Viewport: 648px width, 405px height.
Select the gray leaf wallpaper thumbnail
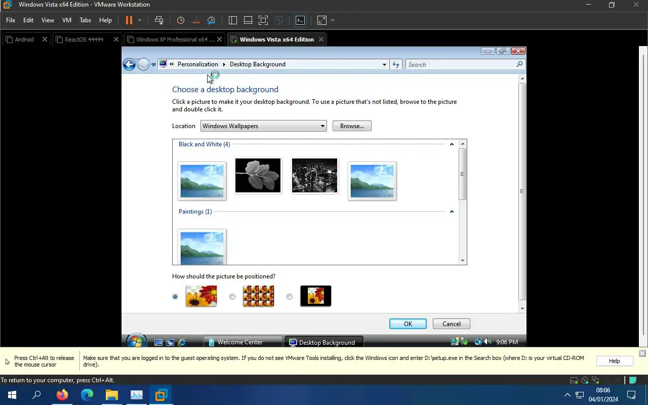(258, 176)
